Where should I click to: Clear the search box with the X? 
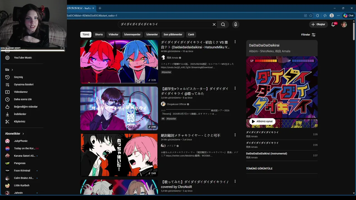pos(214,24)
